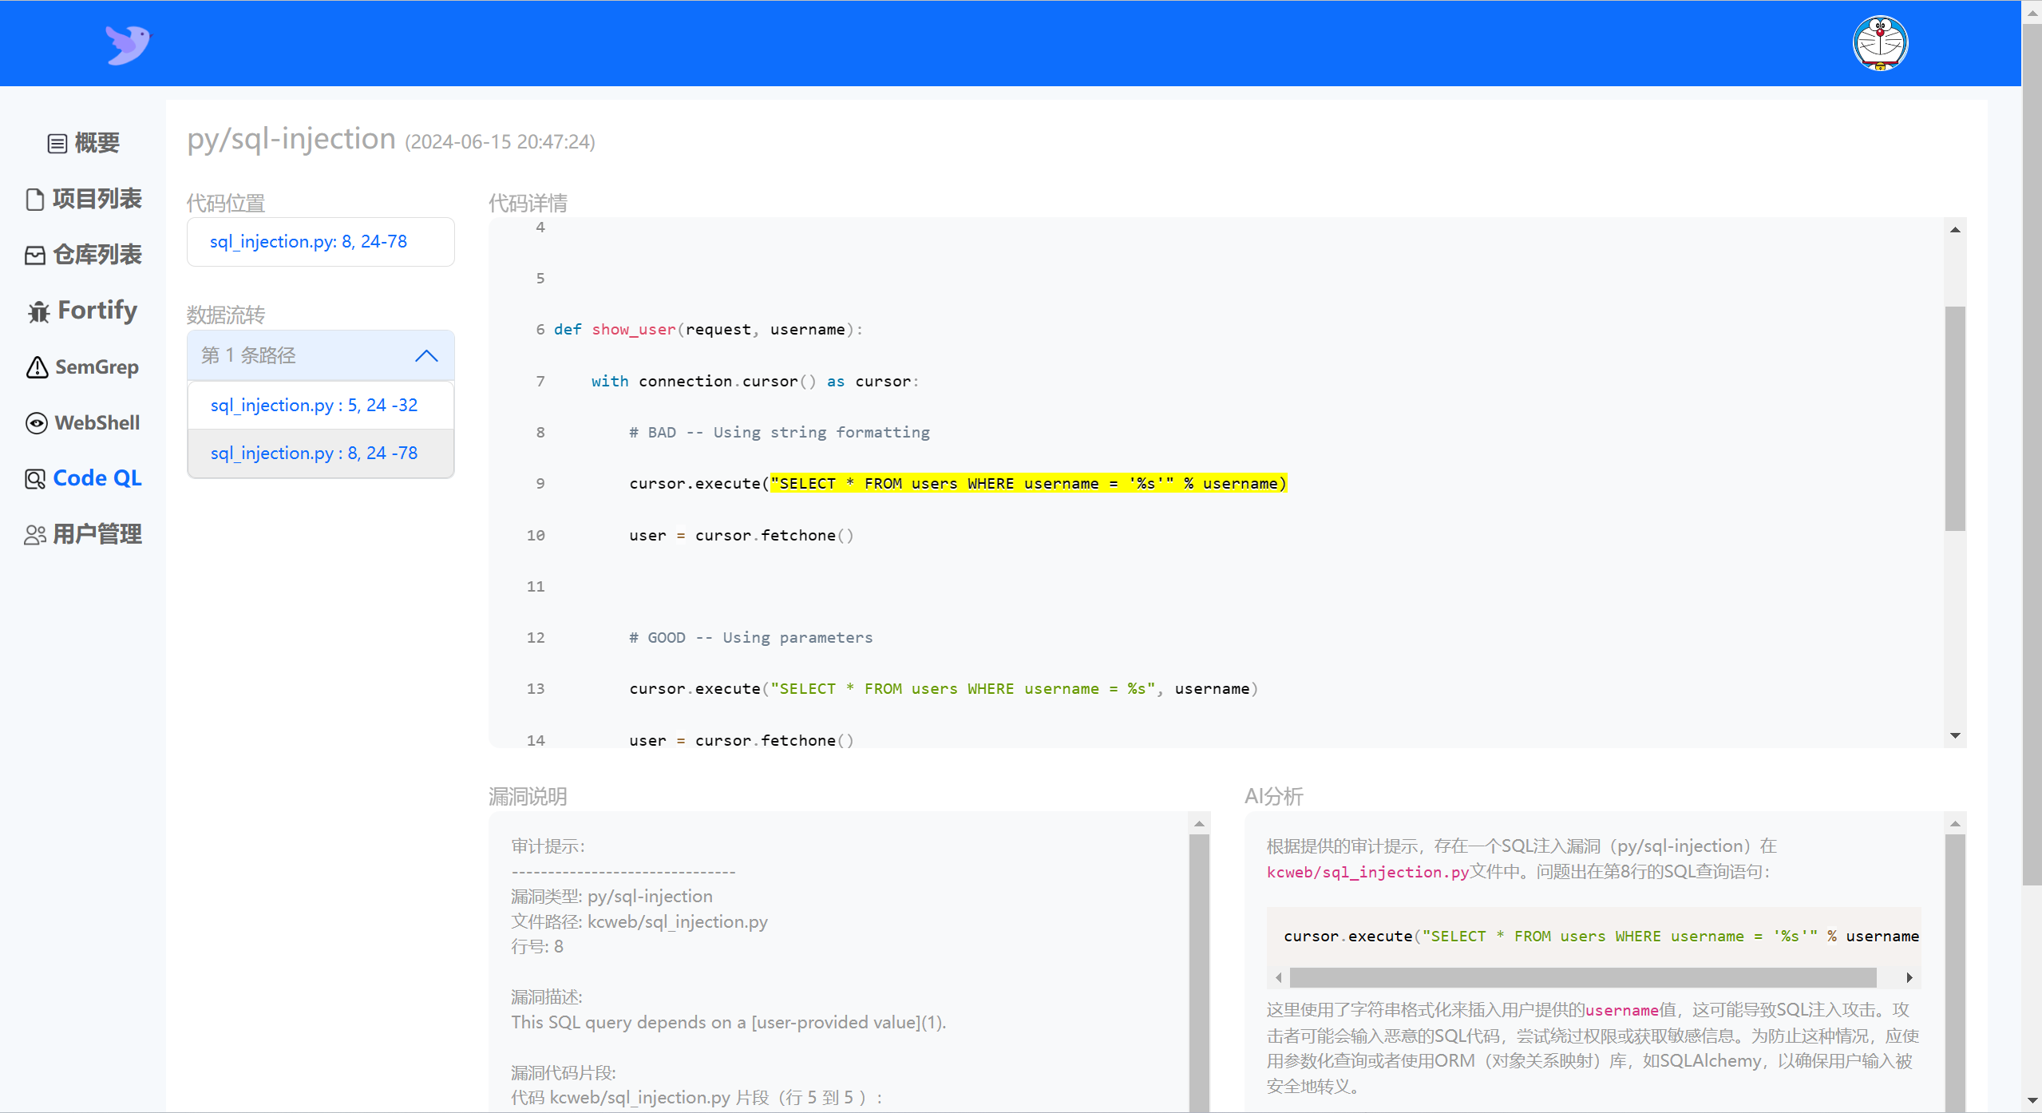
Task: Click the Fortify bug icon
Action: pos(38,311)
